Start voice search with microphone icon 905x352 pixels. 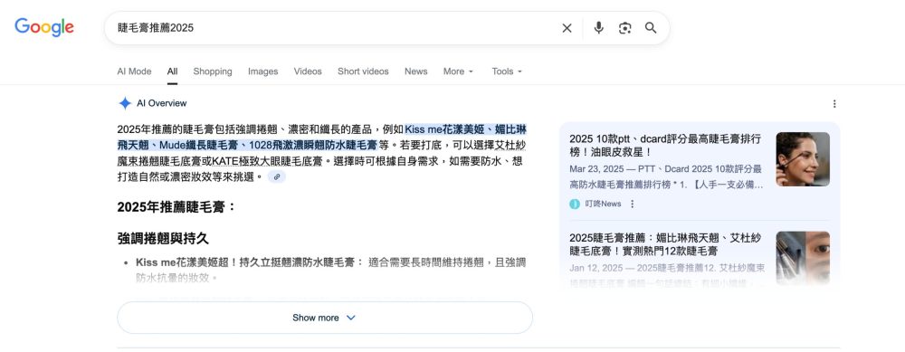click(x=598, y=28)
